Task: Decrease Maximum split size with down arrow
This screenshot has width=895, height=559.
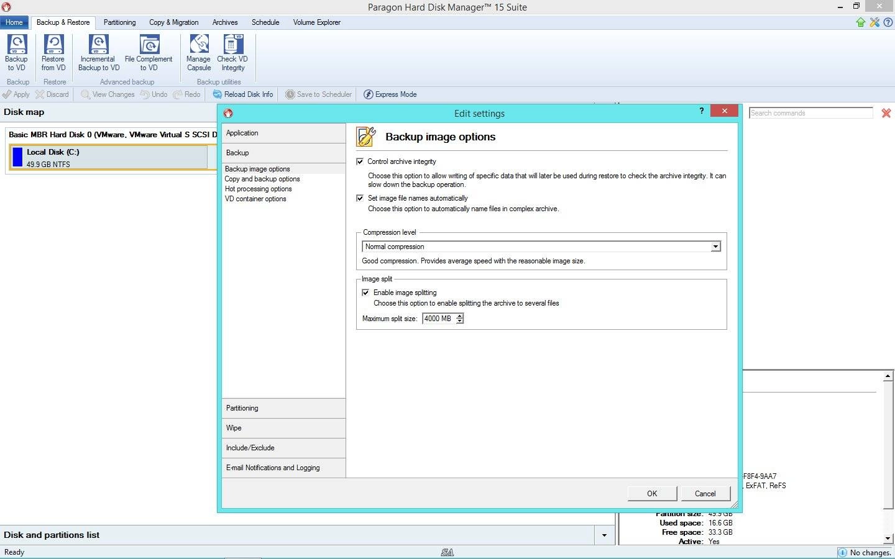Action: (x=460, y=321)
